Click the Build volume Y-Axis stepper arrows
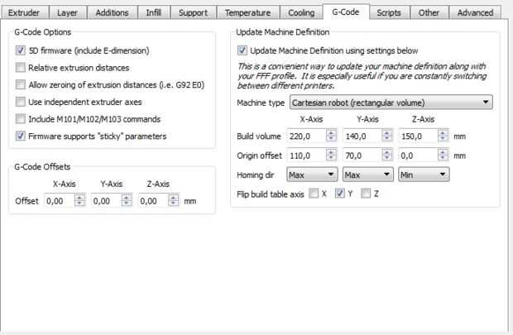513x335 pixels. click(387, 136)
